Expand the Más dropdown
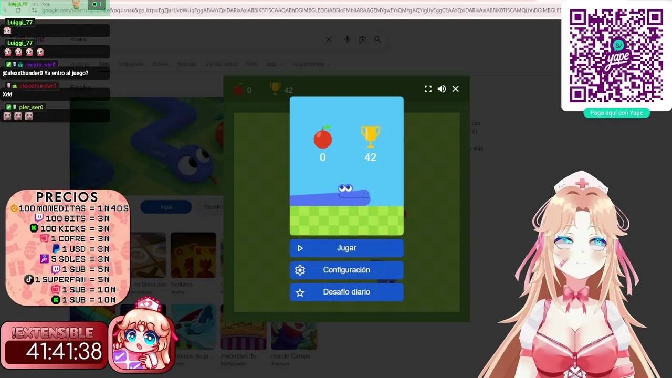Image resolution: width=672 pixels, height=378 pixels. (x=274, y=64)
